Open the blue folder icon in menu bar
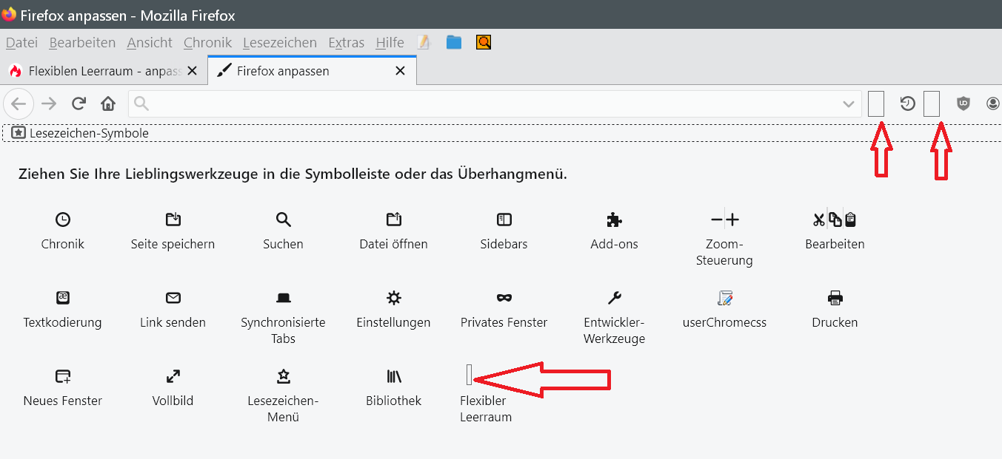 454,42
